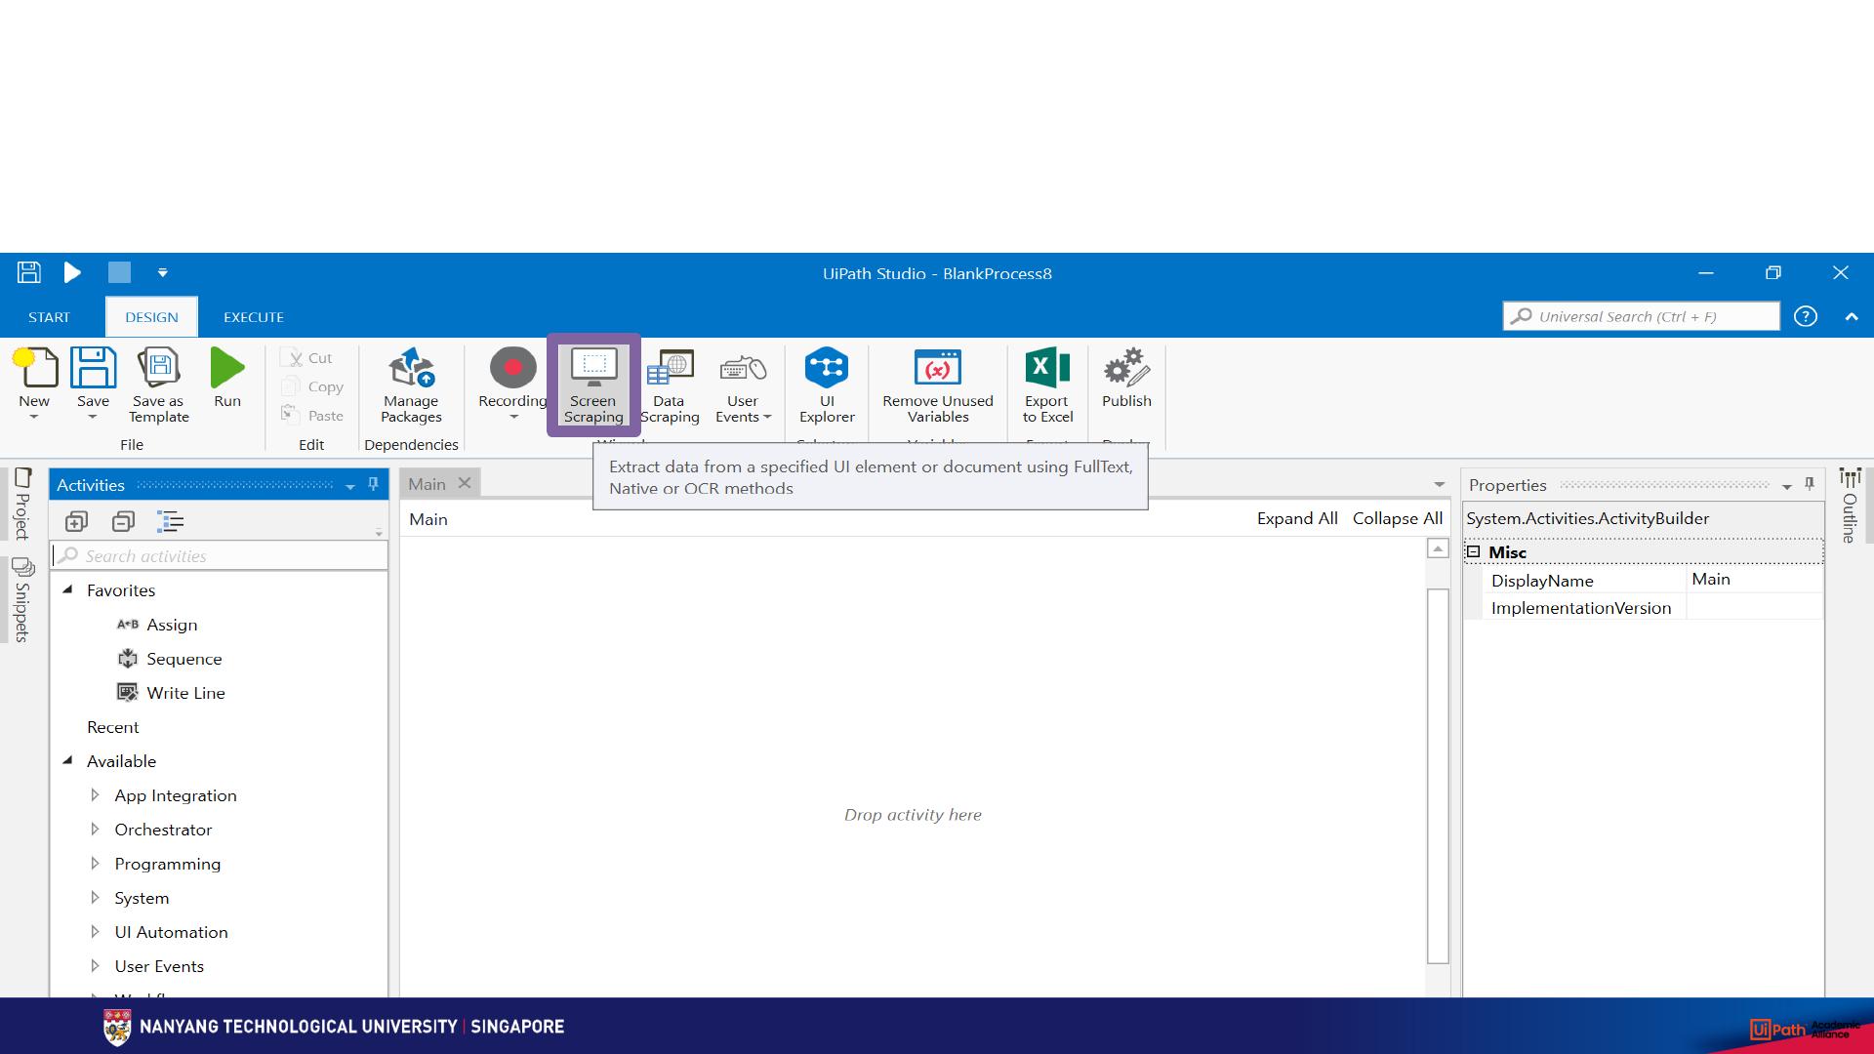Screen dimensions: 1874x1054
Task: Open the workflow tabs list dropdown
Action: [1439, 485]
